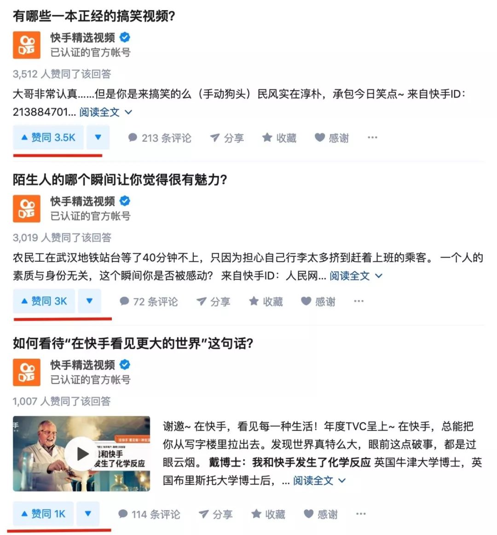This screenshot has width=497, height=535.
Task: Downvote the first answer about funny videos
Action: coord(98,138)
